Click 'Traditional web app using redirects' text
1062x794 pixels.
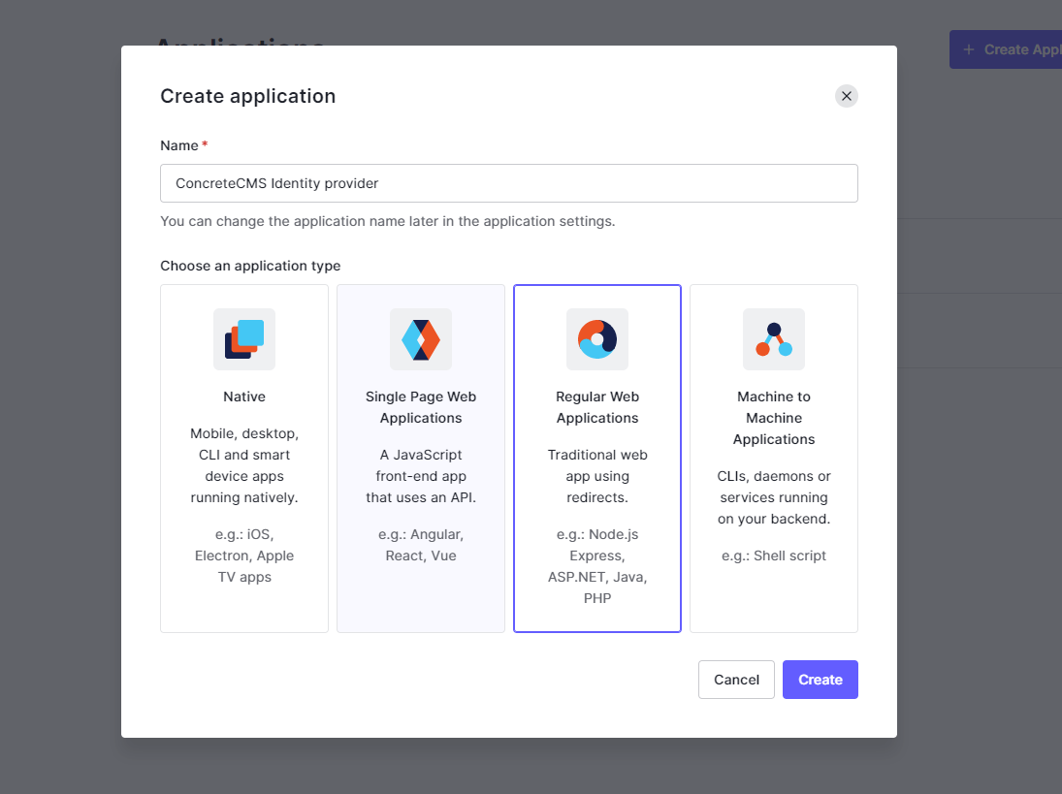coord(597,476)
